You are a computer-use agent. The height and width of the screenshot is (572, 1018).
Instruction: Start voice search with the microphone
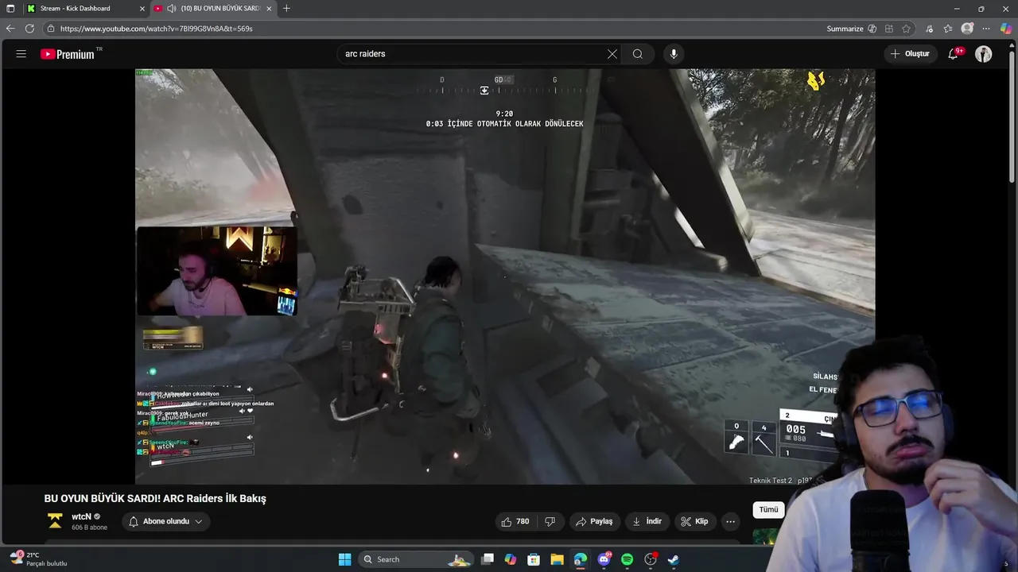(x=674, y=54)
